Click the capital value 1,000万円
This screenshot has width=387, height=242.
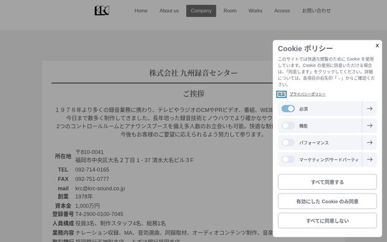click(x=87, y=206)
